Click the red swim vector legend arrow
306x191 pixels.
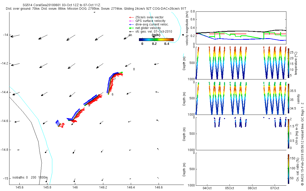(x=131, y=17)
